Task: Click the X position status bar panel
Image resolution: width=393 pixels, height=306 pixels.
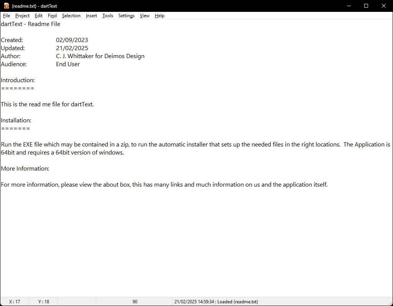Action: point(15,301)
